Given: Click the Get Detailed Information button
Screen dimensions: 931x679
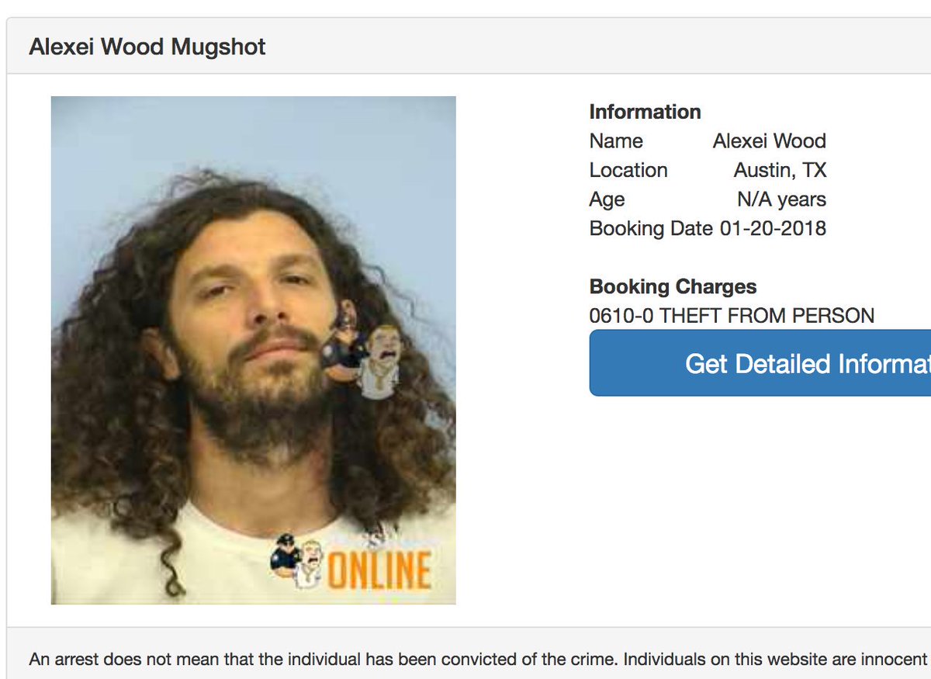Looking at the screenshot, I should coord(760,363).
